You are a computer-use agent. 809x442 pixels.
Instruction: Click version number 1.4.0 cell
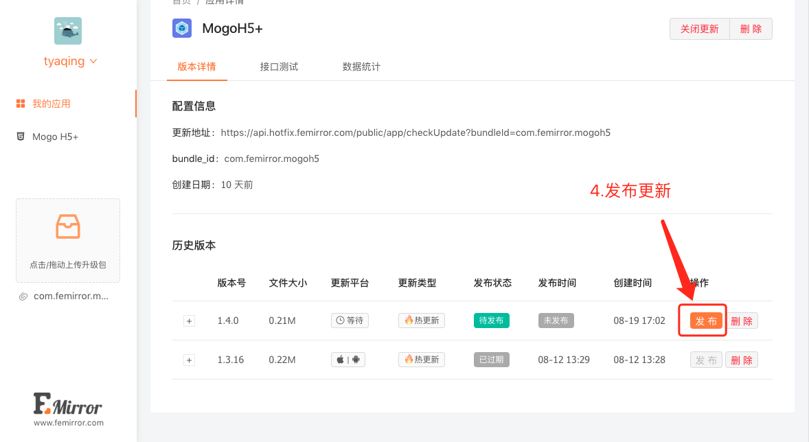point(228,321)
